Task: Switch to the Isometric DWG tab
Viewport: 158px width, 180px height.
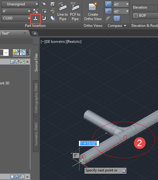Action: [36, 134]
